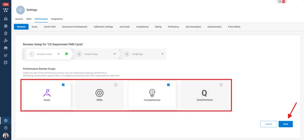
Task: Open the help question mark icon
Action: tap(6, 128)
